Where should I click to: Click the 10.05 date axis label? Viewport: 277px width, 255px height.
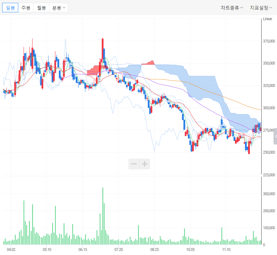190,250
